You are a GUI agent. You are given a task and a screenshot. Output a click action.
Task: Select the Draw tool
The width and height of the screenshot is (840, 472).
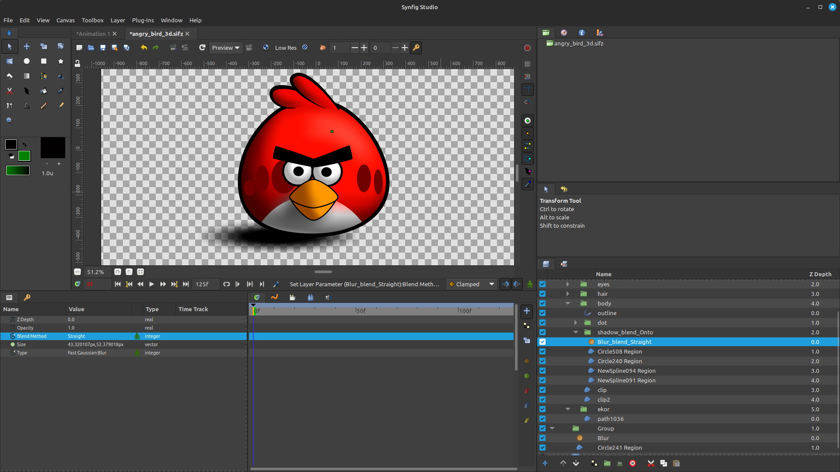click(x=61, y=76)
